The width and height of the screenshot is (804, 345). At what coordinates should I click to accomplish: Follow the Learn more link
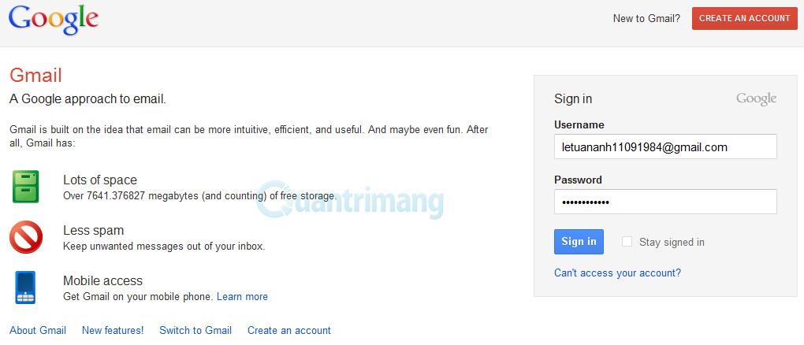(x=242, y=297)
